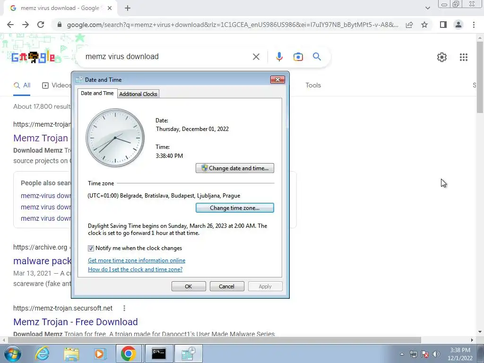Clear the Google search box text
This screenshot has height=363, width=484.
[256, 57]
